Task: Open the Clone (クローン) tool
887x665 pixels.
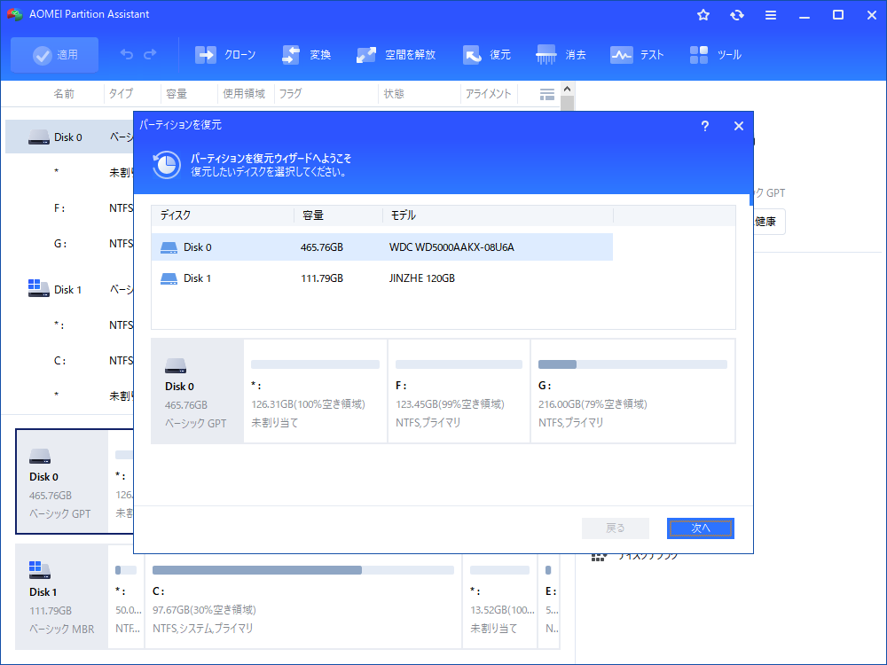Action: pos(225,55)
